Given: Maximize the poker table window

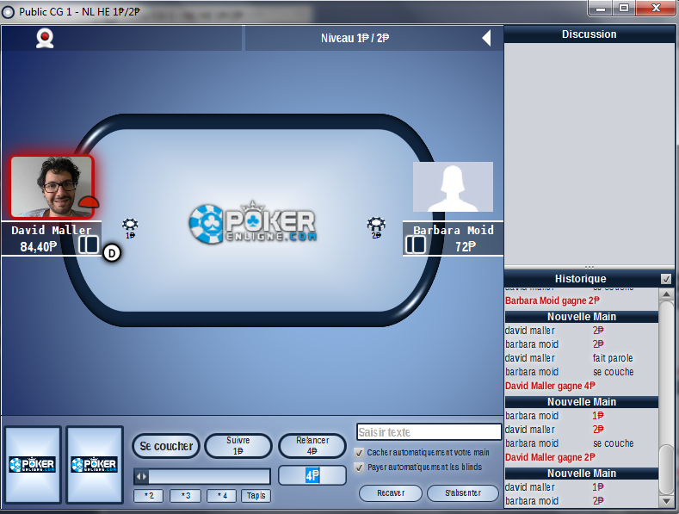Looking at the screenshot, I should (x=624, y=9).
